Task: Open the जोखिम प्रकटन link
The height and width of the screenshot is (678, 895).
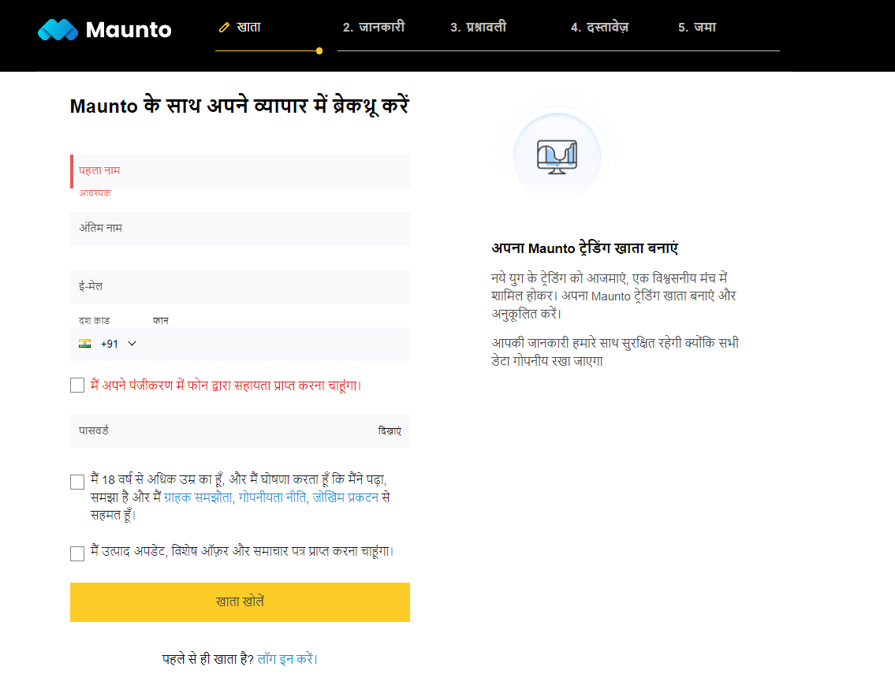Action: click(345, 497)
